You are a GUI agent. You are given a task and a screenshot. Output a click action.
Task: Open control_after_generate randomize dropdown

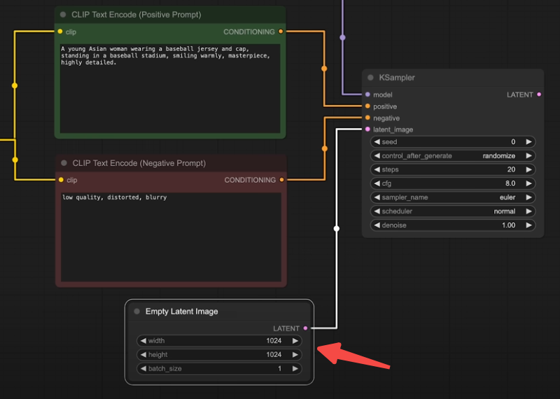(x=452, y=155)
